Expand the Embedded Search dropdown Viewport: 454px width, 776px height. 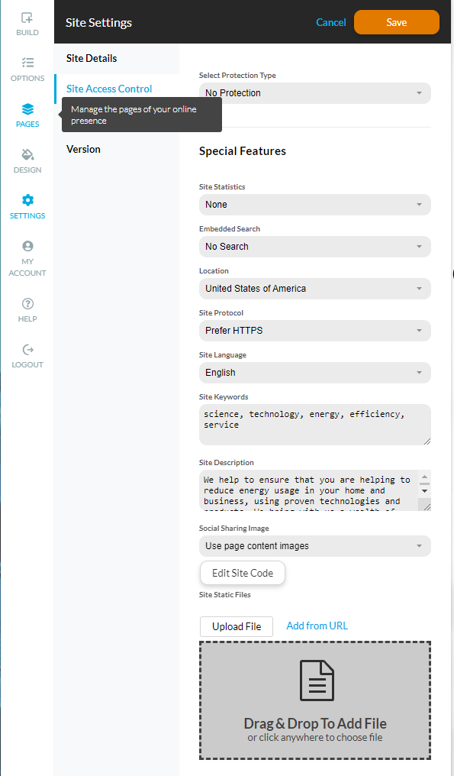[x=315, y=247]
